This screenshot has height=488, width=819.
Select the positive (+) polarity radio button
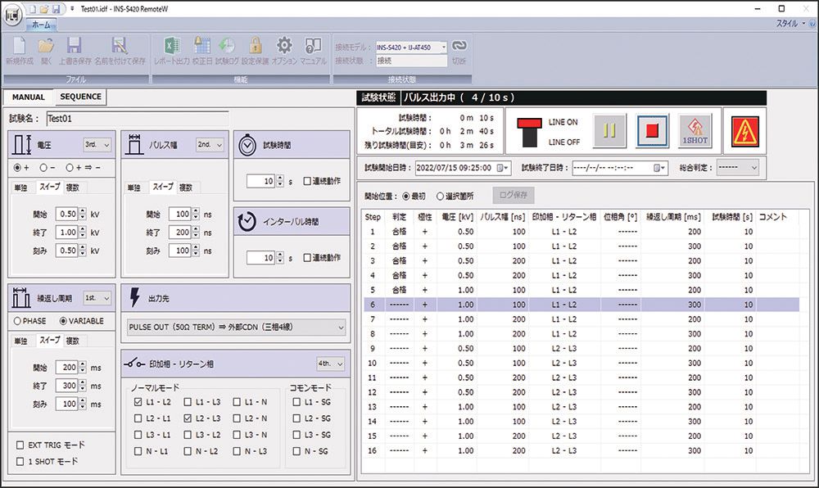point(17,168)
